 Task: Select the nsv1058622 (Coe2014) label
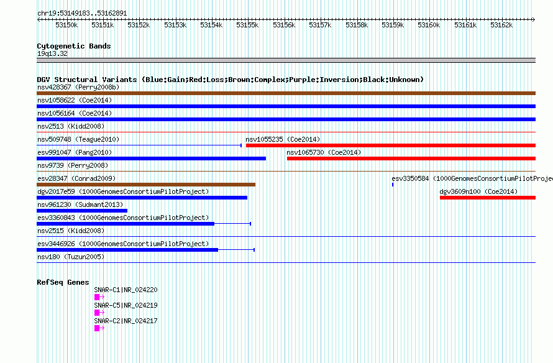pyautogui.click(x=75, y=100)
